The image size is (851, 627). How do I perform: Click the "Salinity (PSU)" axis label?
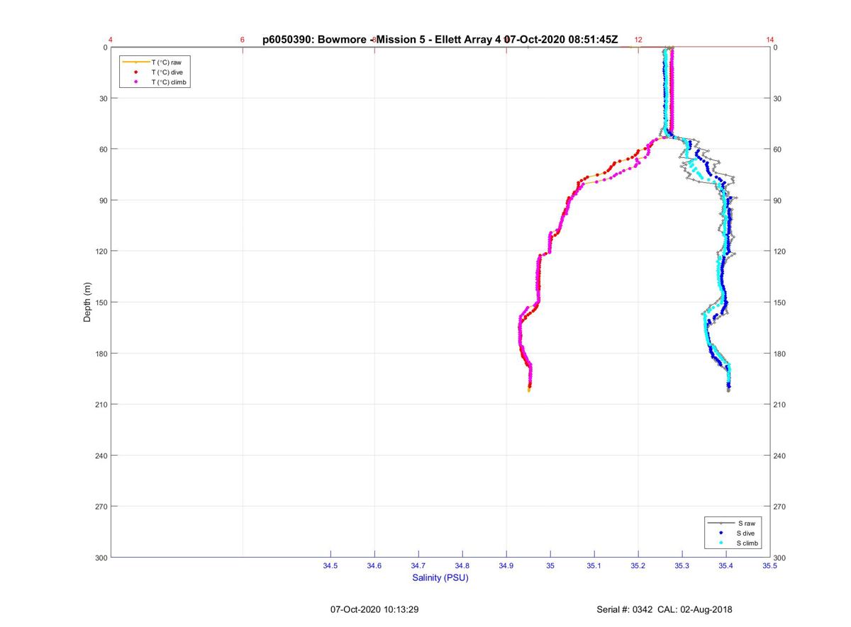440,578
